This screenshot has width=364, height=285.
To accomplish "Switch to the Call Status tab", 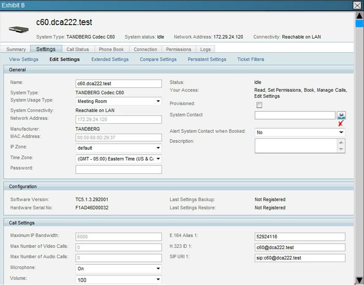I will 78,49.
